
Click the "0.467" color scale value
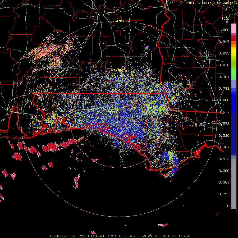tap(224, 147)
